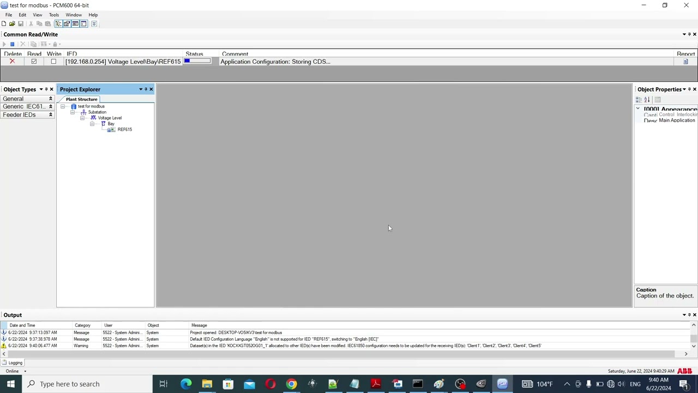Select the Plant Structure tab
698x393 pixels.
click(x=82, y=99)
